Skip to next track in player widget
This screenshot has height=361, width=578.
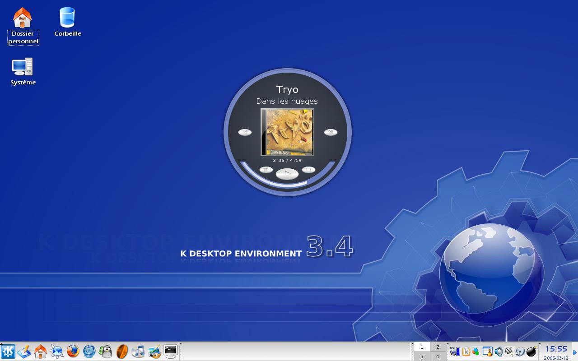tap(331, 132)
